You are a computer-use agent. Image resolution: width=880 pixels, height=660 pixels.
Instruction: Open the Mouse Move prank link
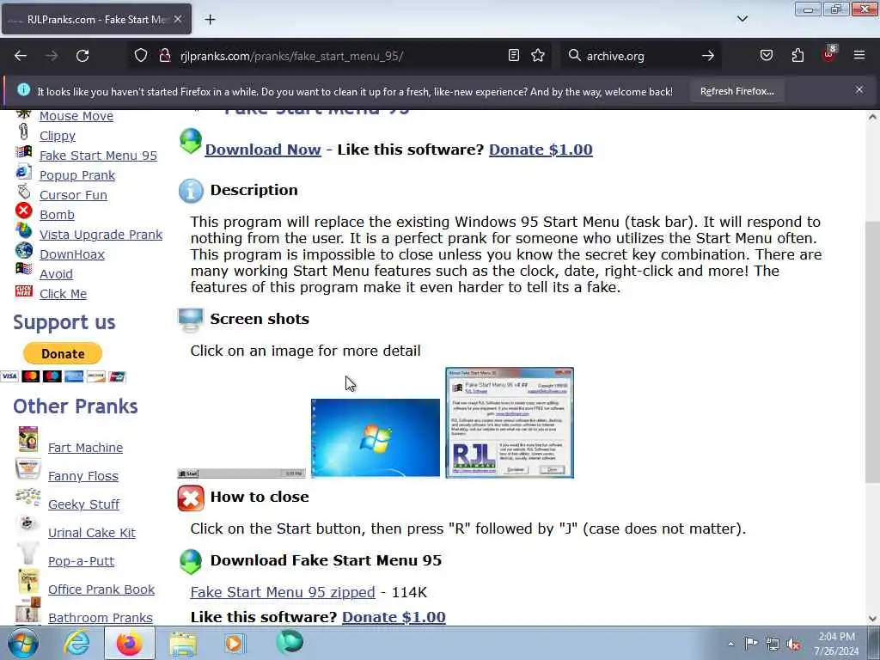pyautogui.click(x=76, y=116)
